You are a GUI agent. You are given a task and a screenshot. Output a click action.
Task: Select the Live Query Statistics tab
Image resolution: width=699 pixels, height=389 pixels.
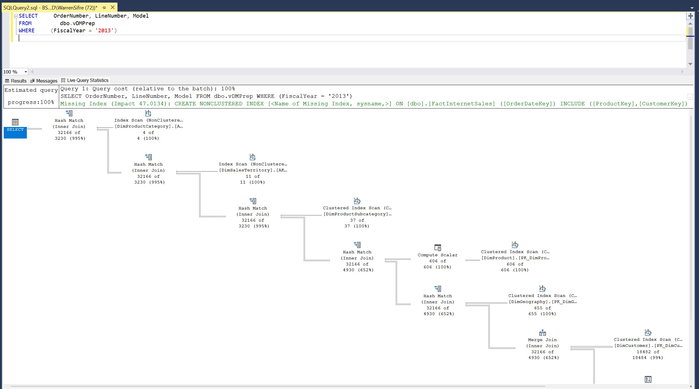point(85,81)
